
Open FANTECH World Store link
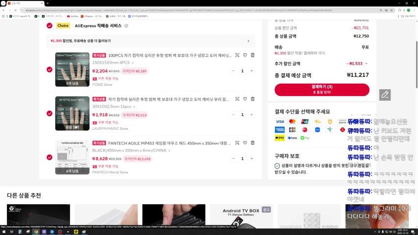tap(110, 172)
